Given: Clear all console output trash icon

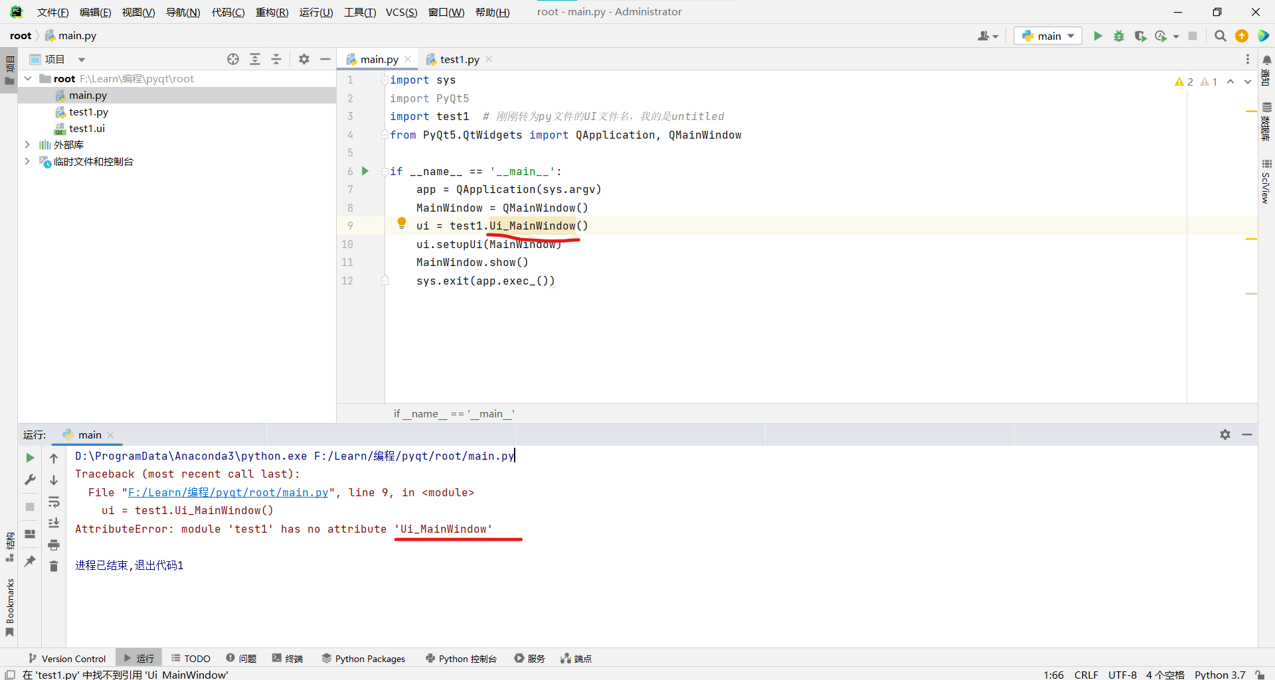Looking at the screenshot, I should (x=54, y=566).
